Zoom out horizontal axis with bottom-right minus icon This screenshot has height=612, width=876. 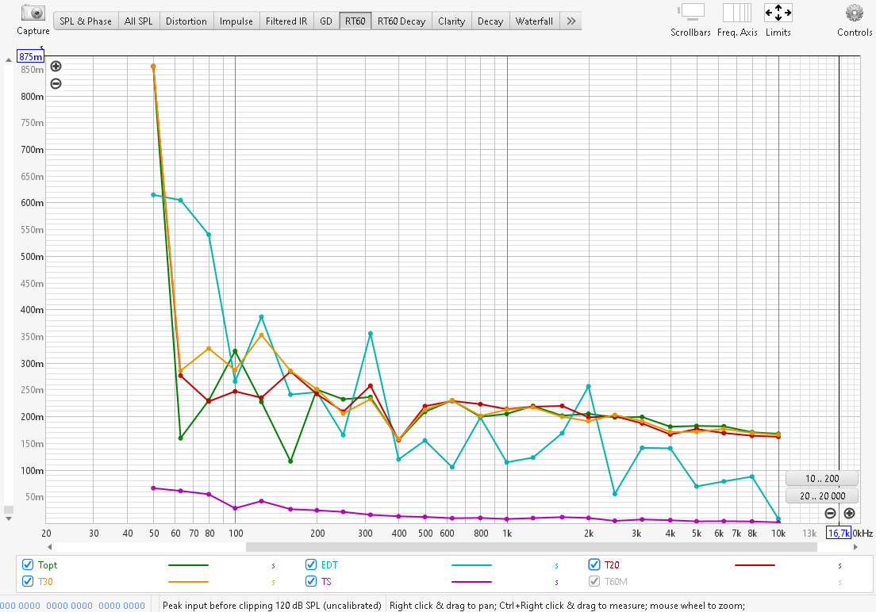(830, 513)
